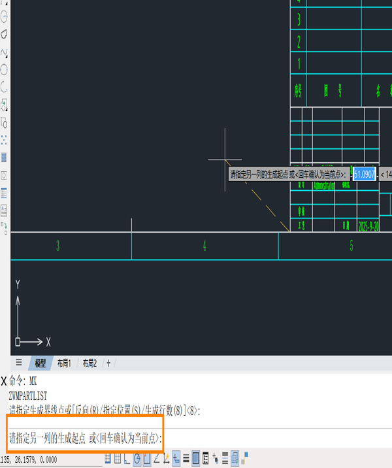Select the Table tool
This screenshot has width=392, height=468.
[x=4, y=193]
